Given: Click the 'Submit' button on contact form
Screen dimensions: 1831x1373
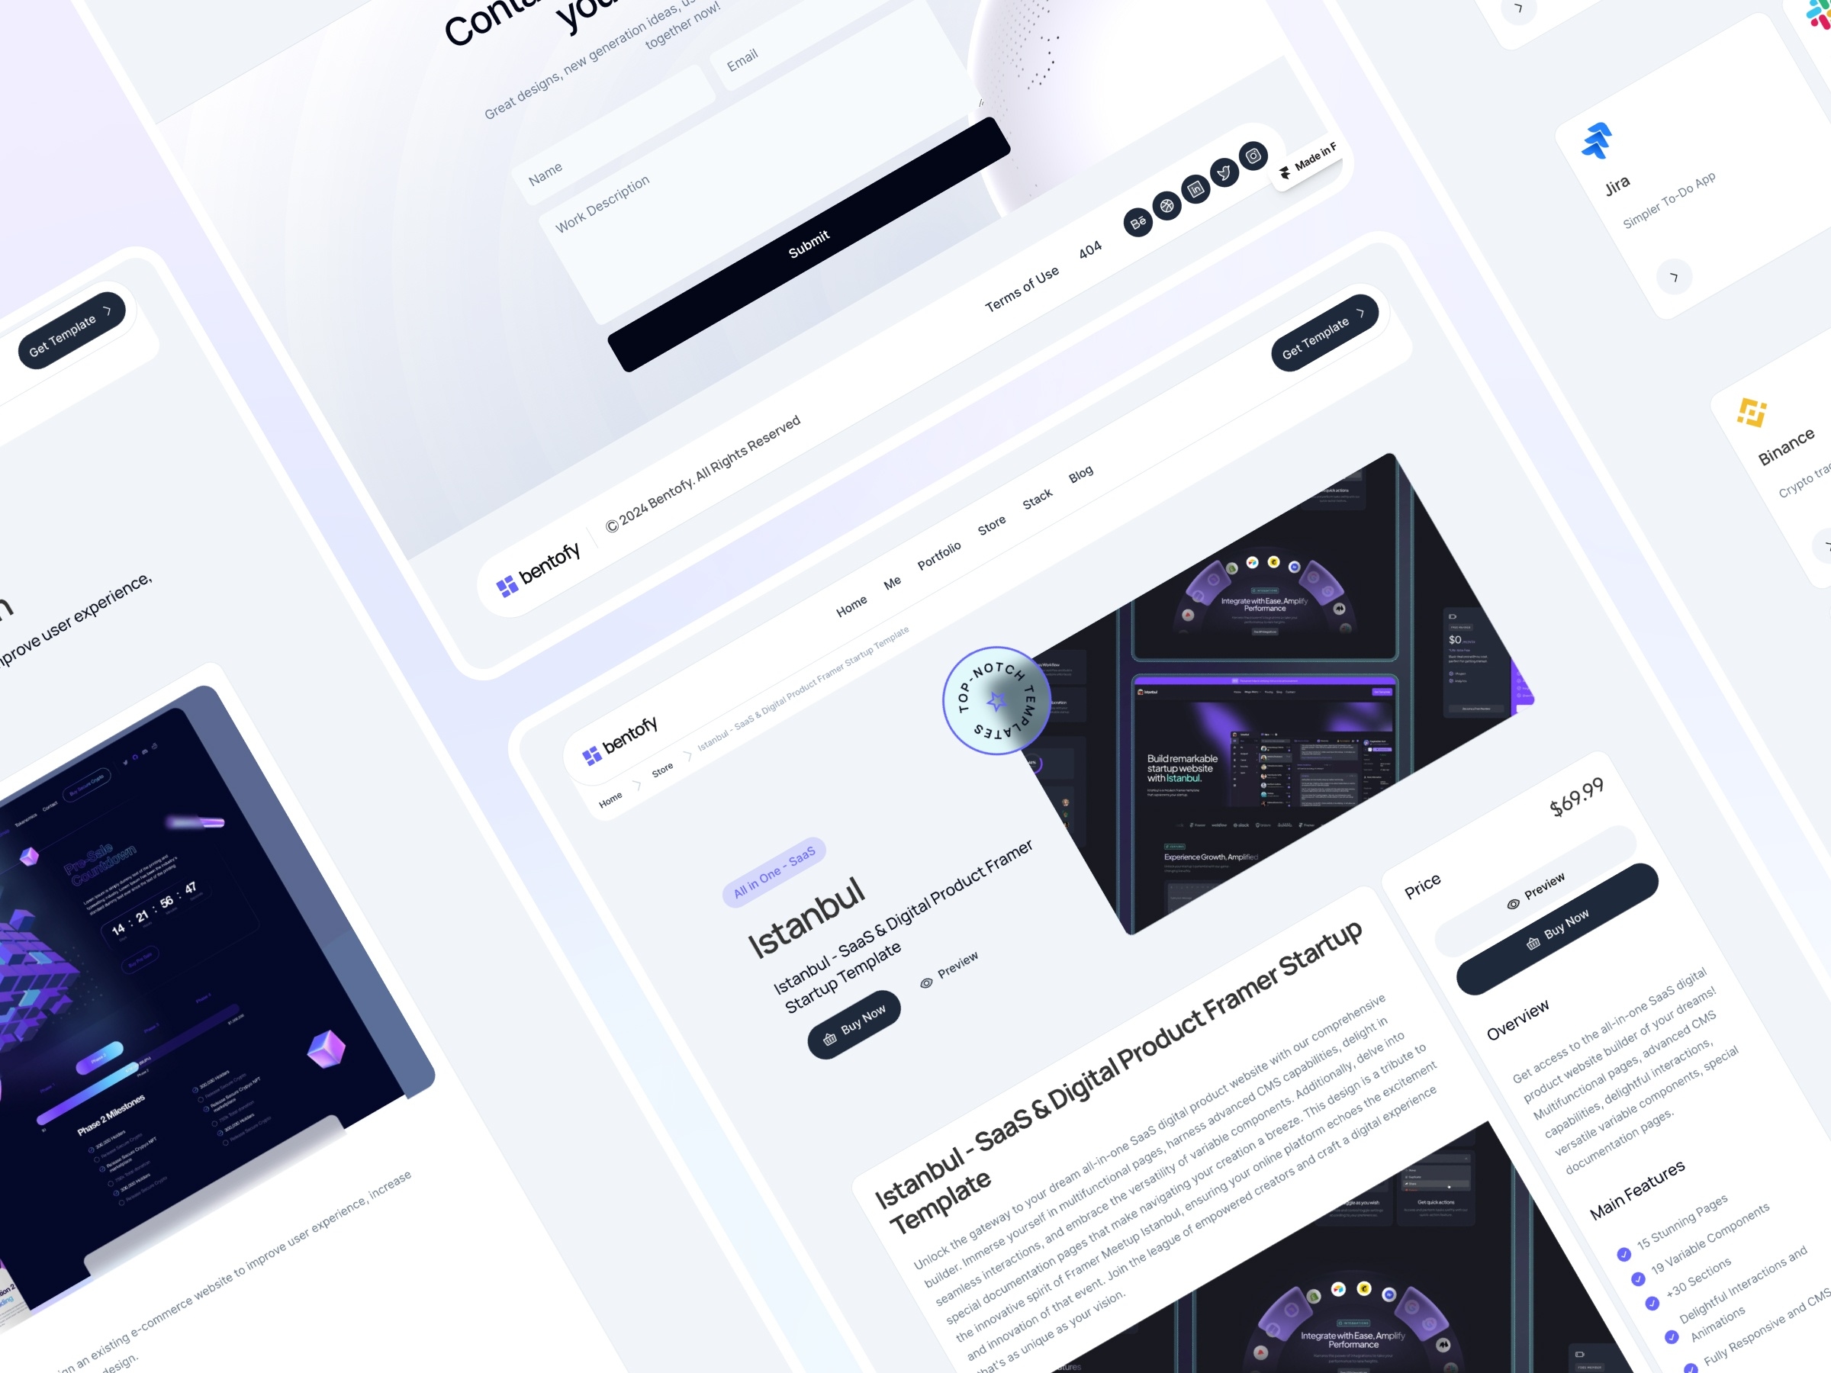Looking at the screenshot, I should (x=807, y=243).
